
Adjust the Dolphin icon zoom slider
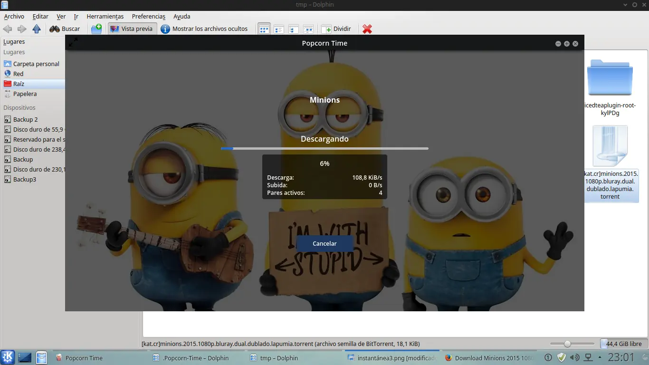572,344
